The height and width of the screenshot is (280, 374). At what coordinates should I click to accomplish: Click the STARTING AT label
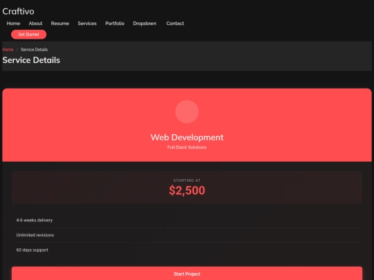point(187,180)
